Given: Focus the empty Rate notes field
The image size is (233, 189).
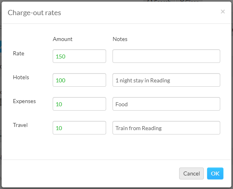Looking at the screenshot, I should click(x=166, y=56).
